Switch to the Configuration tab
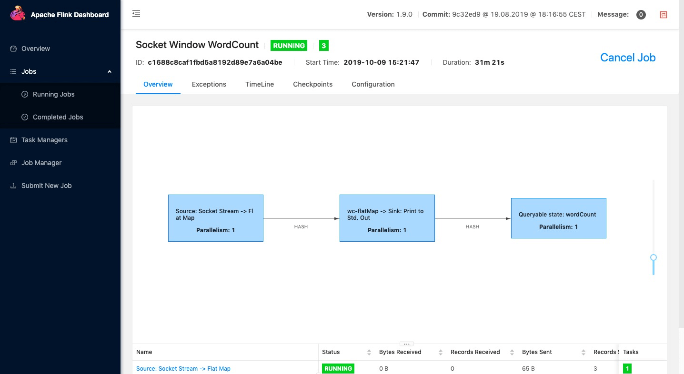The height and width of the screenshot is (374, 684). point(373,84)
